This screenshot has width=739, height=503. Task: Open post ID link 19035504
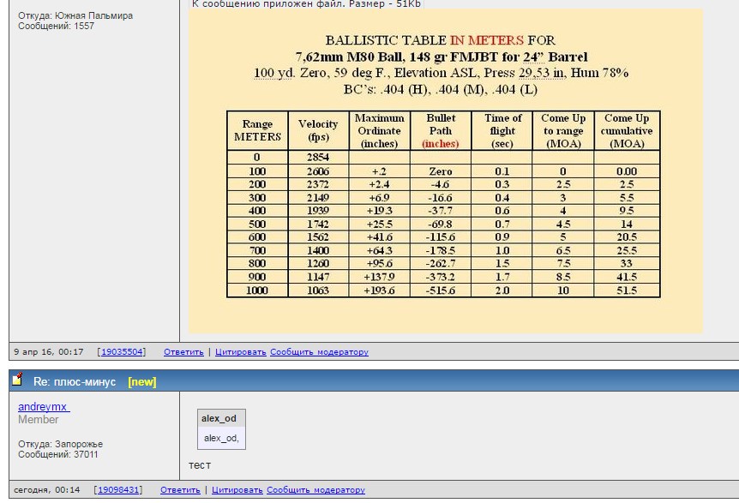121,352
